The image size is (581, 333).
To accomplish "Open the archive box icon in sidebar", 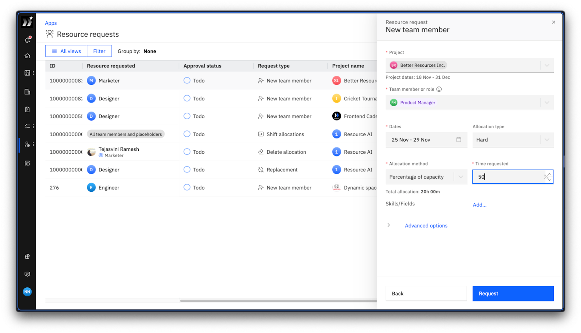I will point(27,163).
